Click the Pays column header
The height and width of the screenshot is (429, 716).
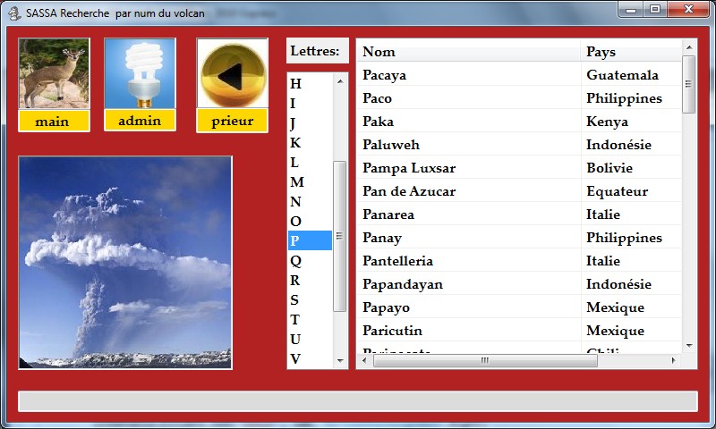click(x=630, y=52)
